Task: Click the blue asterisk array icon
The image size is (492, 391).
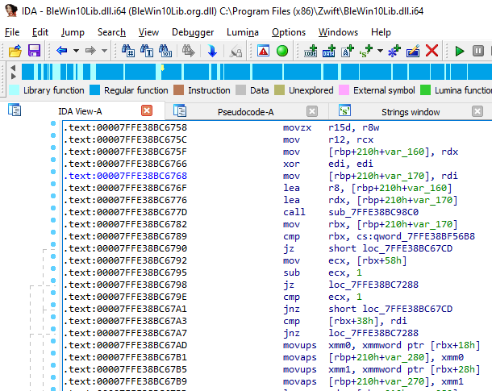Action: point(394,51)
